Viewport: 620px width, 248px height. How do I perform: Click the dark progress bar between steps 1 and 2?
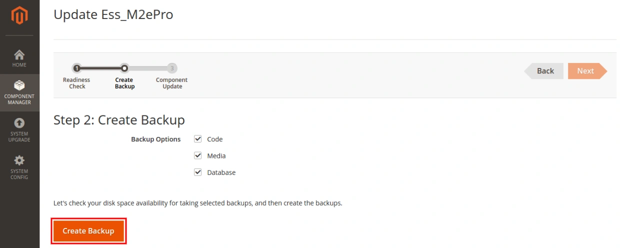(100, 68)
